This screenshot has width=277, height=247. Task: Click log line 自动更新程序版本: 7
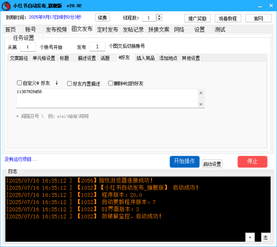81,202
